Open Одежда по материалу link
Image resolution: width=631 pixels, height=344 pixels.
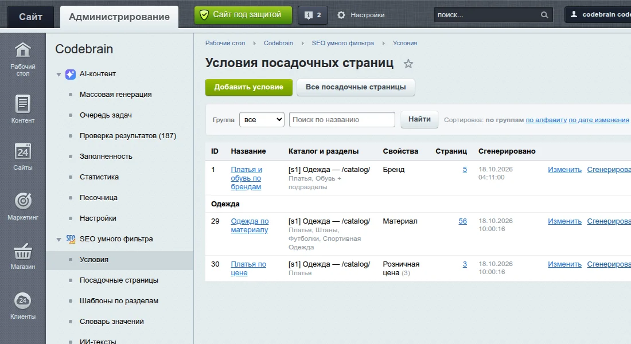coord(250,225)
